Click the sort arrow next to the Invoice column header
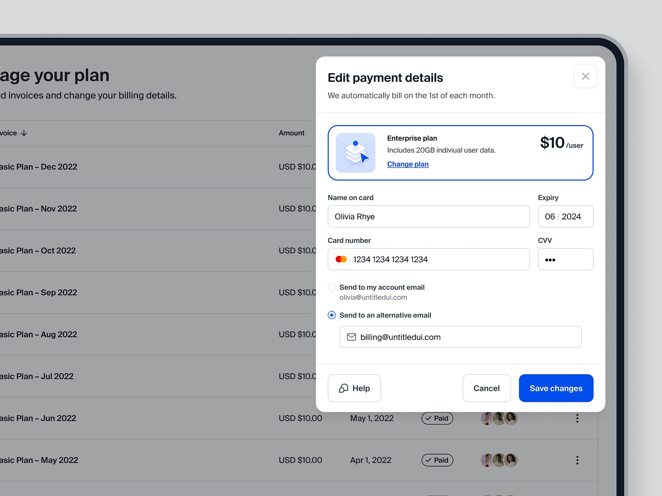Image resolution: width=662 pixels, height=496 pixels. (24, 132)
